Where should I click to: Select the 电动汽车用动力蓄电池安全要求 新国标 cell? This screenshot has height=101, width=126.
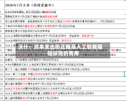pos(65,26)
